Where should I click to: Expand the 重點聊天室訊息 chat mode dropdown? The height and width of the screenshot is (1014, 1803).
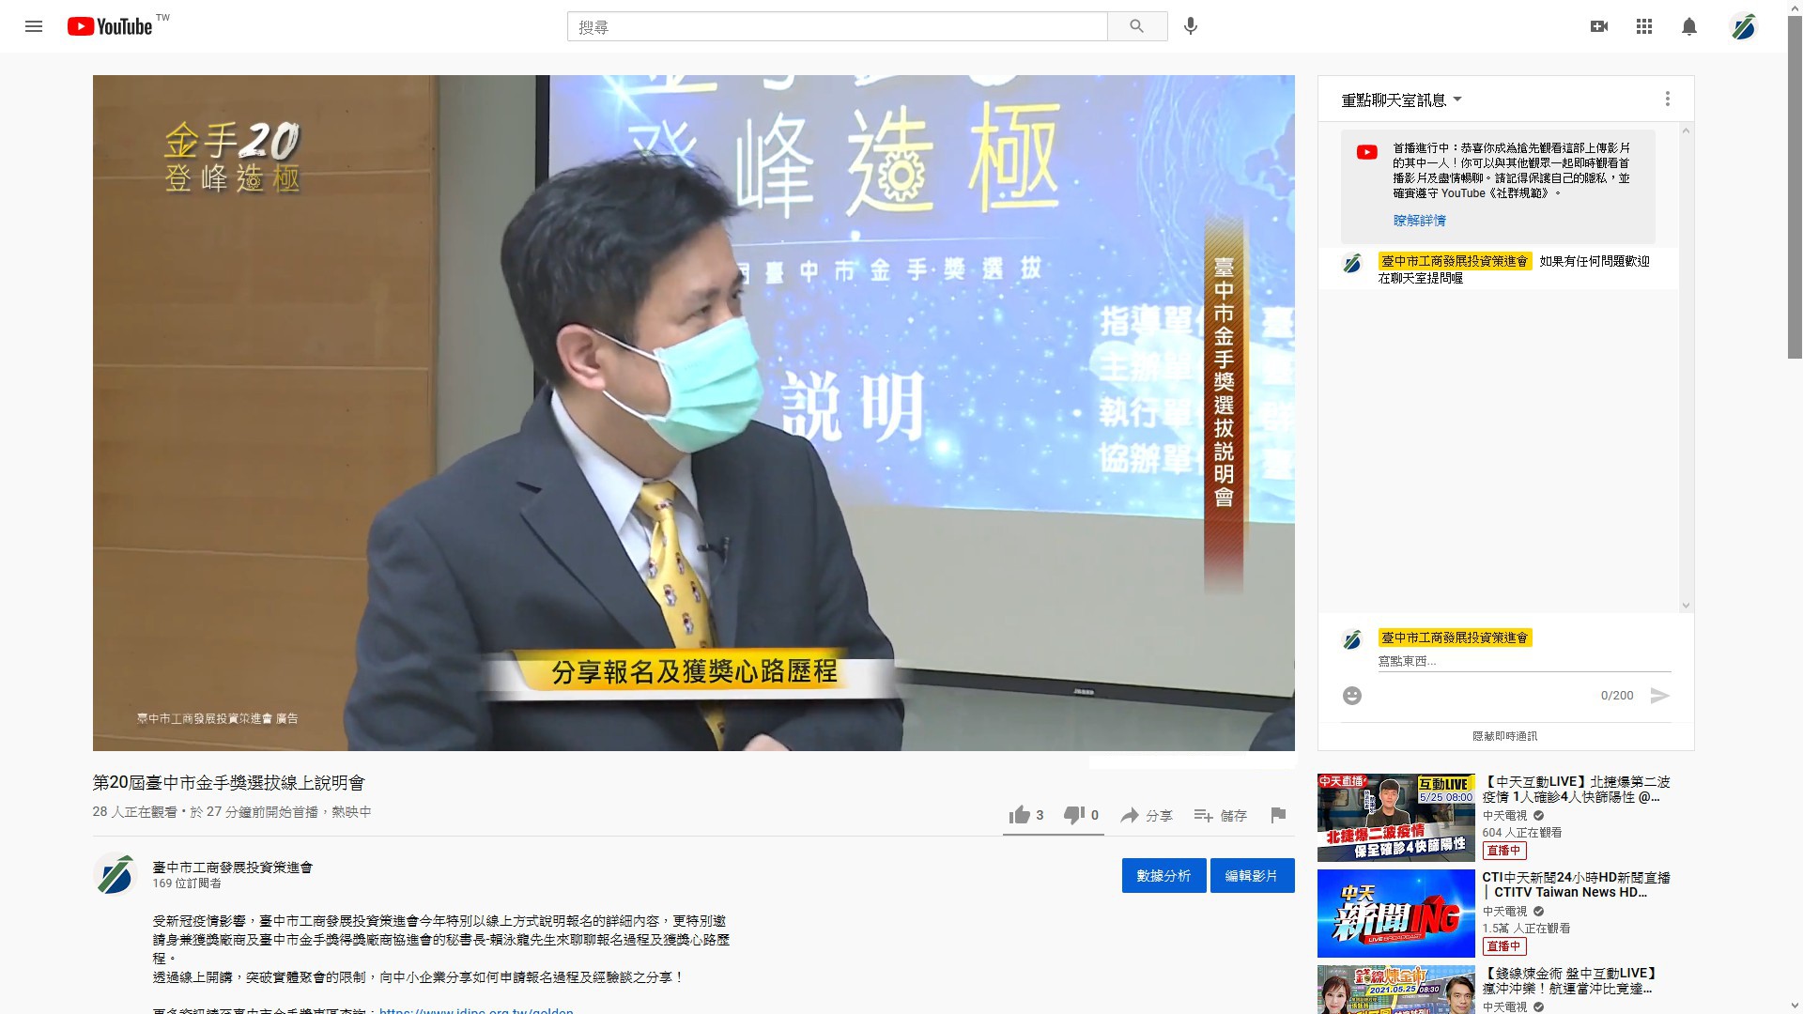(1401, 100)
